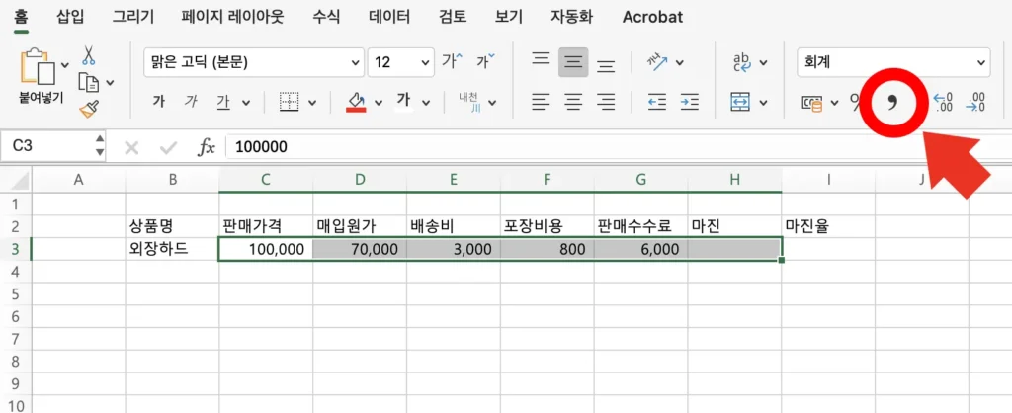The height and width of the screenshot is (413, 1012).
Task: Center text horizontally
Action: point(573,102)
